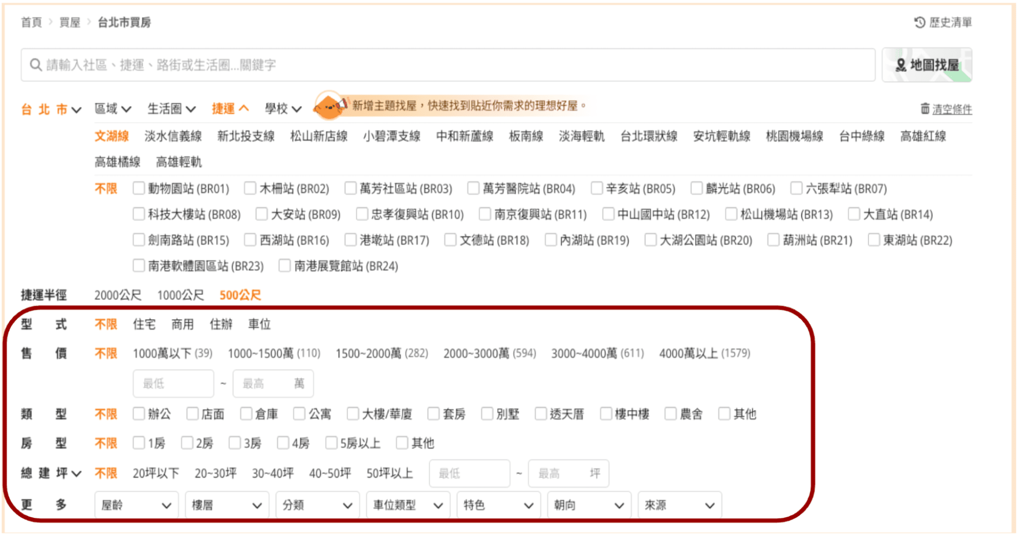Tick 松山機場站 (BR13) checkbox

click(731, 214)
